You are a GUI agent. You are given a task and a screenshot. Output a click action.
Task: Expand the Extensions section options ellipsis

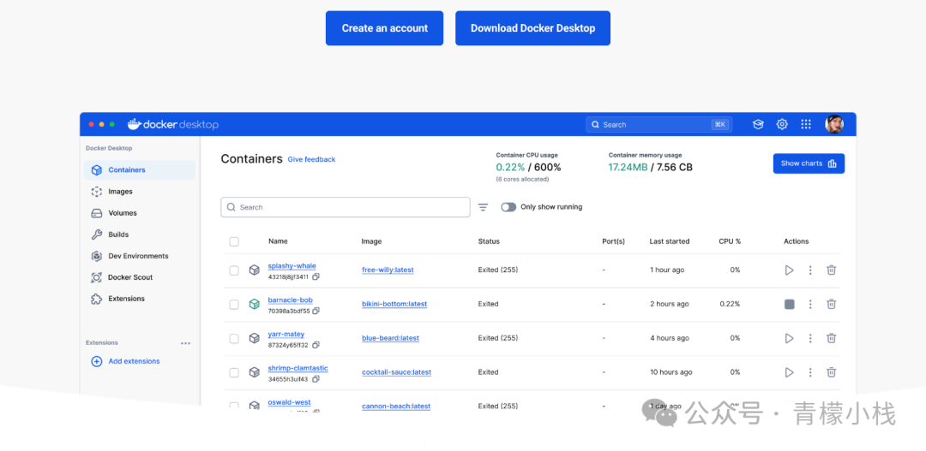tap(185, 343)
